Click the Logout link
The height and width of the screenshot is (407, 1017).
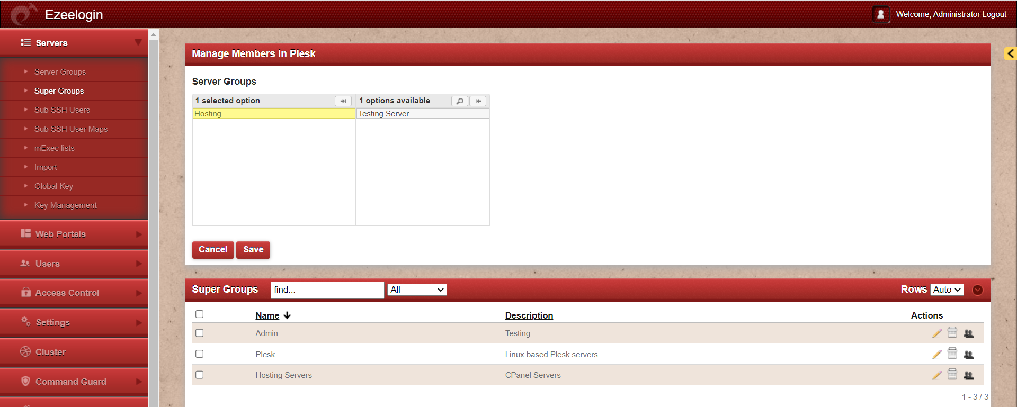tap(994, 14)
